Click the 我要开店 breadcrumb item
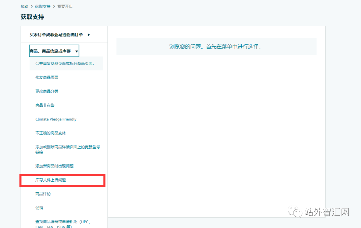 (65, 6)
